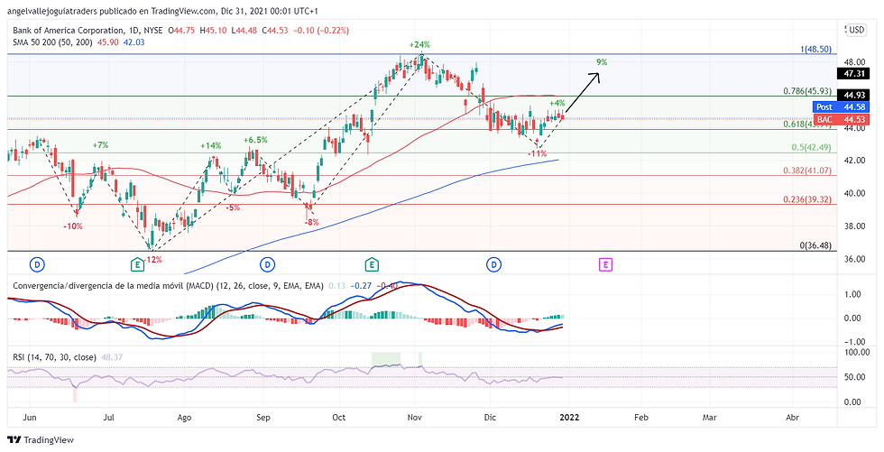The width and height of the screenshot is (884, 452).
Task: Click the Abr label on the time axis
Action: coord(793,418)
